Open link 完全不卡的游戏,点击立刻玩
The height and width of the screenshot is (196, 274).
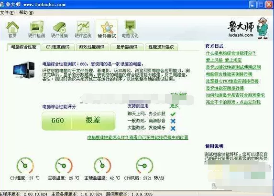(233, 102)
